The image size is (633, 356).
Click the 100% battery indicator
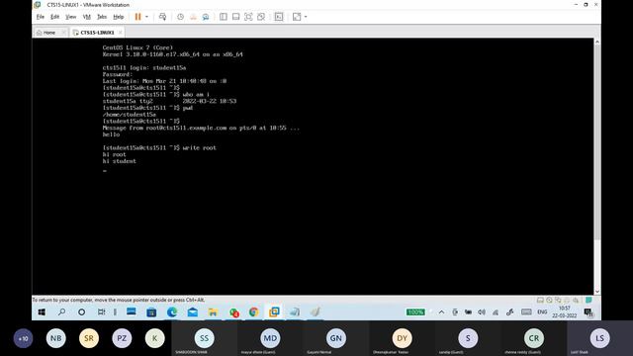(x=415, y=312)
